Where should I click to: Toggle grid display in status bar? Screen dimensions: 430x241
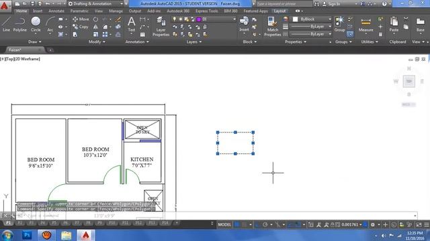(x=237, y=225)
